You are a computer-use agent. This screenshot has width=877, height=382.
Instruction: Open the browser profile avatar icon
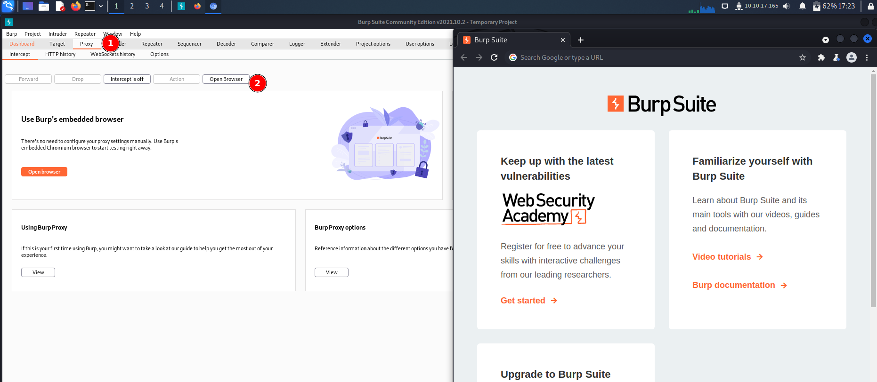tap(852, 57)
